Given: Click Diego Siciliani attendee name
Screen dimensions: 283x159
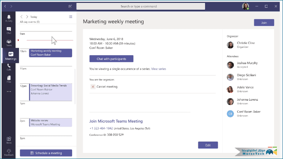Looking at the screenshot, I should coord(247,75).
